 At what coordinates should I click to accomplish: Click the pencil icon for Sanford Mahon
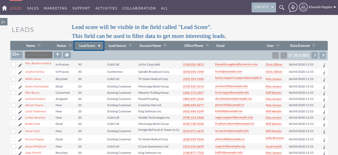(x=20, y=99)
